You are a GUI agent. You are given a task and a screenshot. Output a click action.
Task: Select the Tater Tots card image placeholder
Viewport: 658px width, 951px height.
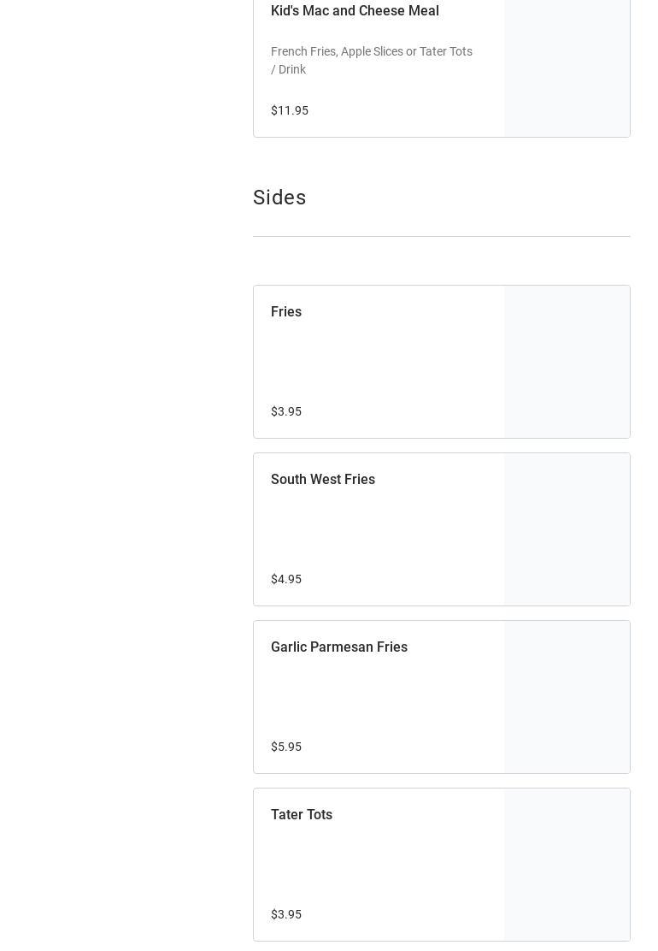coord(567,865)
